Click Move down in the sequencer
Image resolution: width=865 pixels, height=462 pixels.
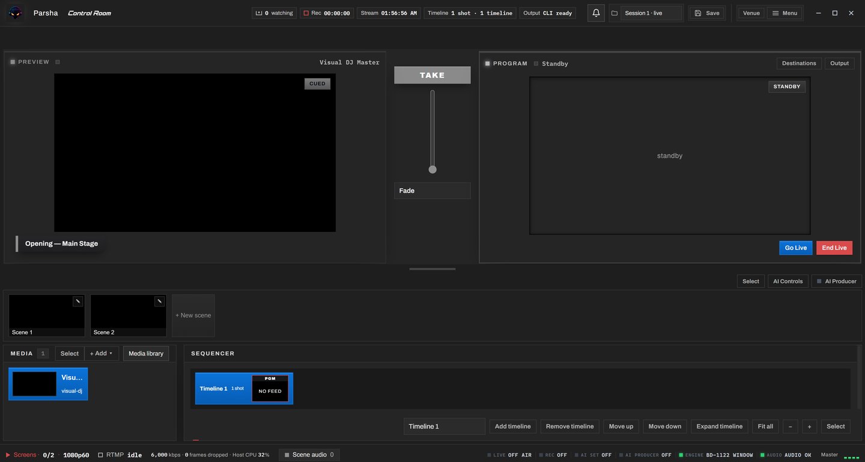665,427
